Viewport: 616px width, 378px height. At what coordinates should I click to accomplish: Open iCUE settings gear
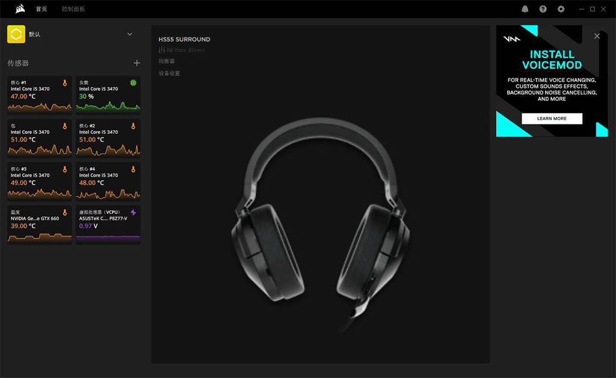[561, 9]
